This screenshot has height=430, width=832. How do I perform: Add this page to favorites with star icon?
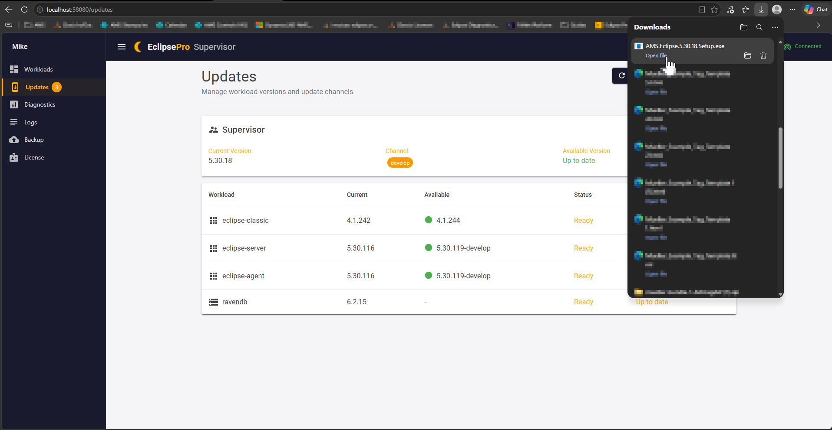714,10
